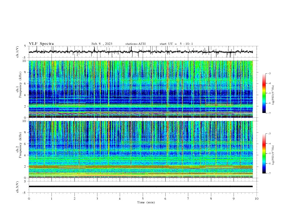Click the ch.3 flat black trace
The image size is (289, 223).
pyautogui.click(x=140, y=187)
